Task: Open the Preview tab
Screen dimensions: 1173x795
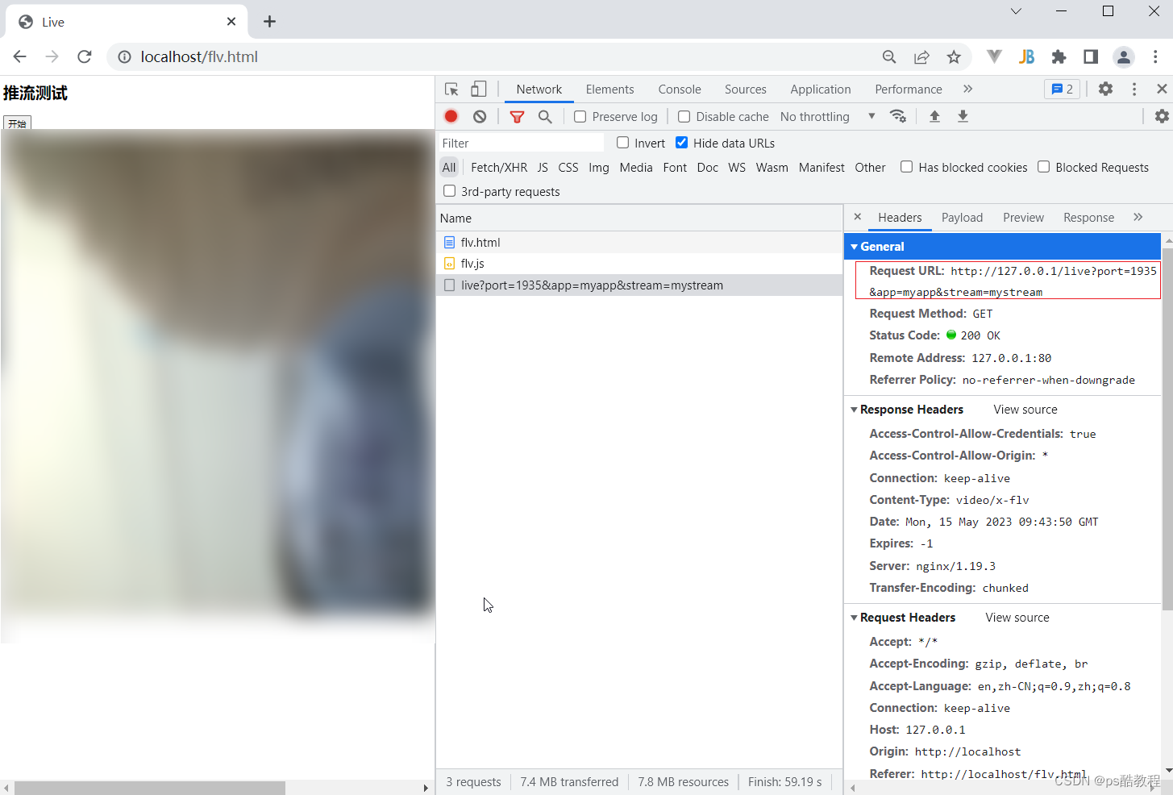Action: click(x=1023, y=218)
